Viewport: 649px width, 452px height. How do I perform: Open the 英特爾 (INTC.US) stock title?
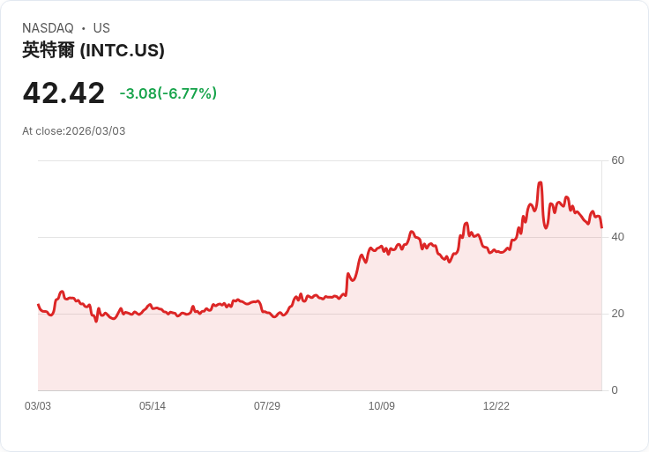(x=93, y=50)
